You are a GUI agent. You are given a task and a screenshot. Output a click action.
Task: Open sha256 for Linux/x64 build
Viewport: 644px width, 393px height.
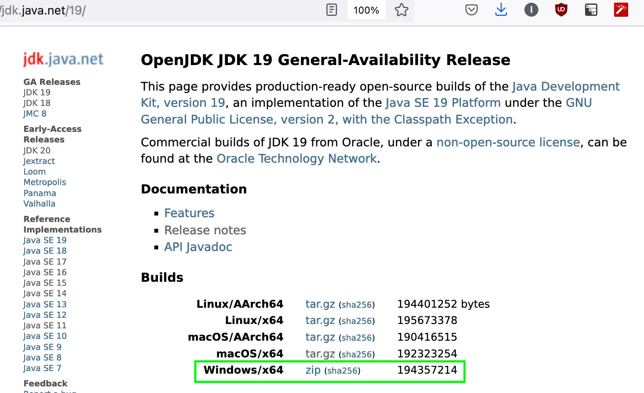click(x=357, y=321)
